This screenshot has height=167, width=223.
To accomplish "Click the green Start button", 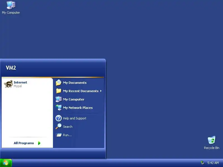I will (x=6, y=163).
